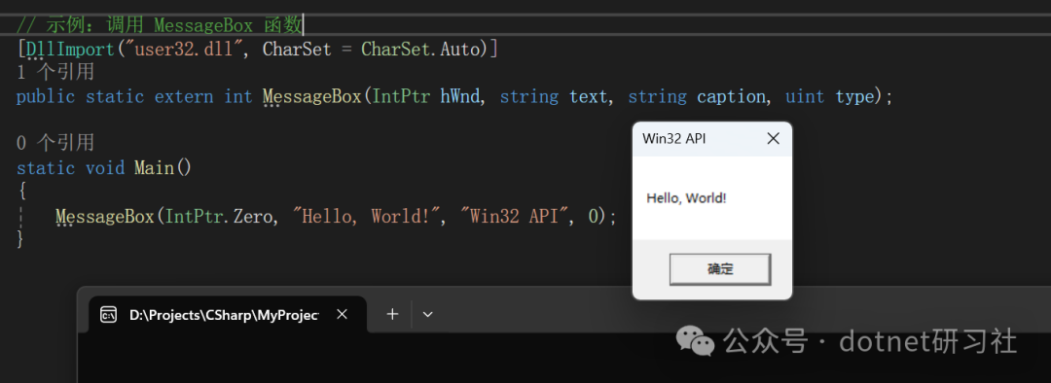Click the command prompt icon on terminal tab
The width and height of the screenshot is (1051, 383).
(108, 315)
